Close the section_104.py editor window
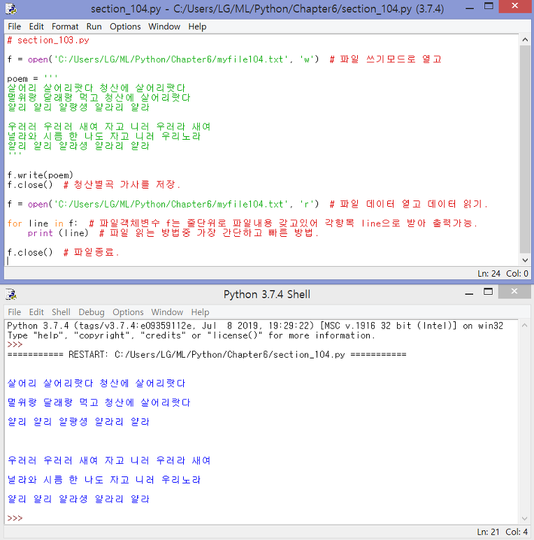534x540 pixels. click(x=514, y=6)
